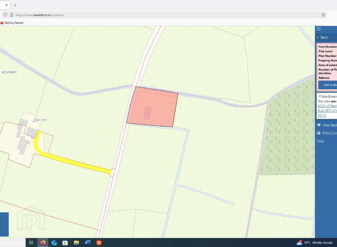Open the Help item in the side panel

pyautogui.click(x=321, y=141)
